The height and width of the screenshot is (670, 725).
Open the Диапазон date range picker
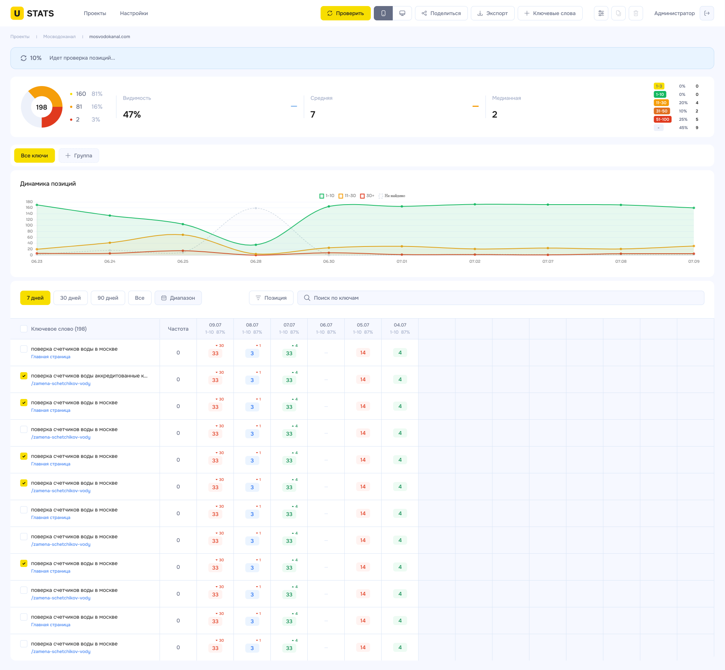(178, 298)
